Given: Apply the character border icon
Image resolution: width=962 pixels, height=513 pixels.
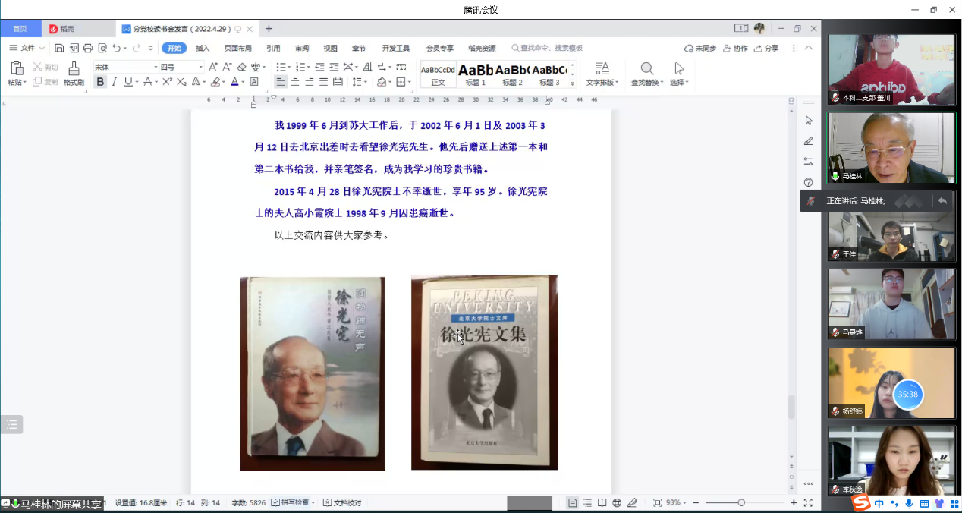Looking at the screenshot, I should click(x=254, y=82).
